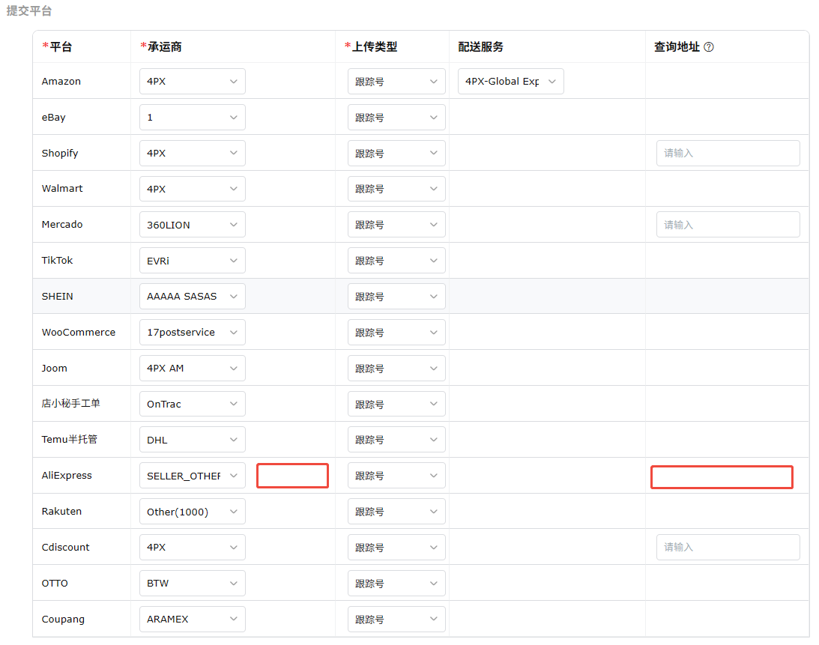Open the Amazon upload type dropdown
Image resolution: width=819 pixels, height=645 pixels.
tap(396, 82)
